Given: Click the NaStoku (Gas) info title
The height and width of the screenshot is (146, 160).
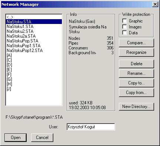Looking at the screenshot, I should click(82, 21).
